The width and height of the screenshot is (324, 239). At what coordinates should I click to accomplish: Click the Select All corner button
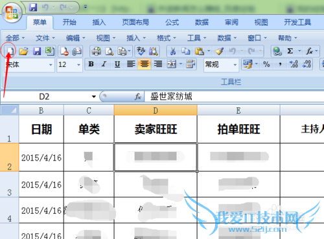pyautogui.click(x=10, y=110)
